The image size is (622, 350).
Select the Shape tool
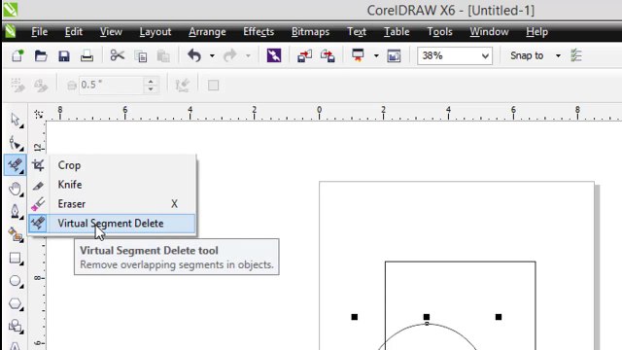point(16,143)
